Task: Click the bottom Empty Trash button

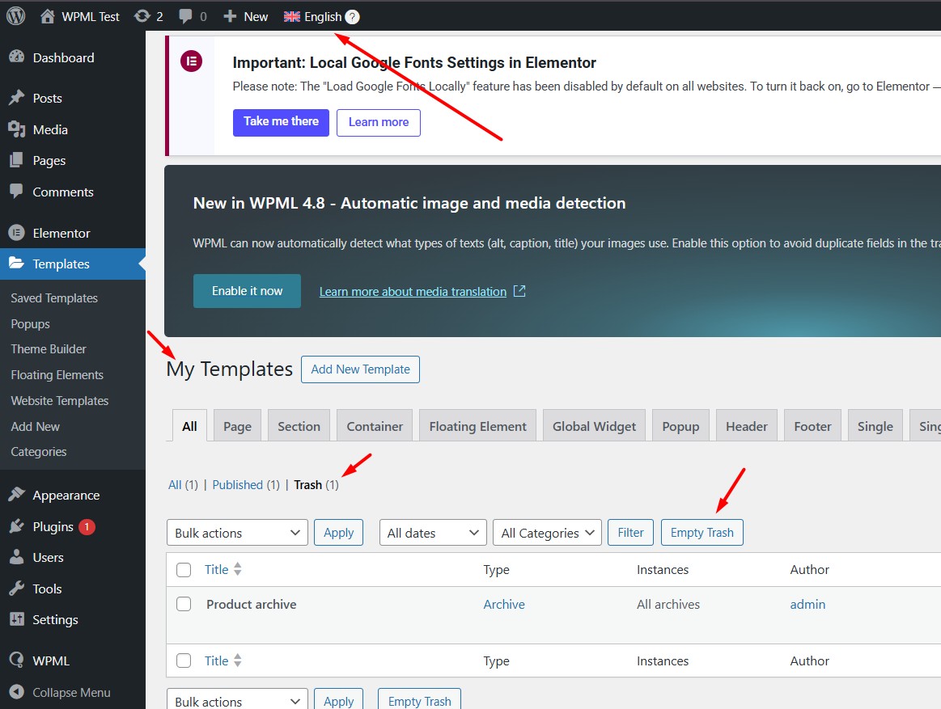Action: pyautogui.click(x=419, y=700)
